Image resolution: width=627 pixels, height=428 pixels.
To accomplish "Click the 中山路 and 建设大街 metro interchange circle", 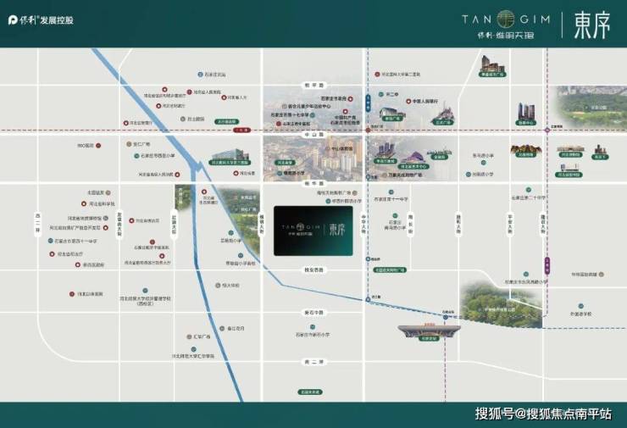I will 547,130.
